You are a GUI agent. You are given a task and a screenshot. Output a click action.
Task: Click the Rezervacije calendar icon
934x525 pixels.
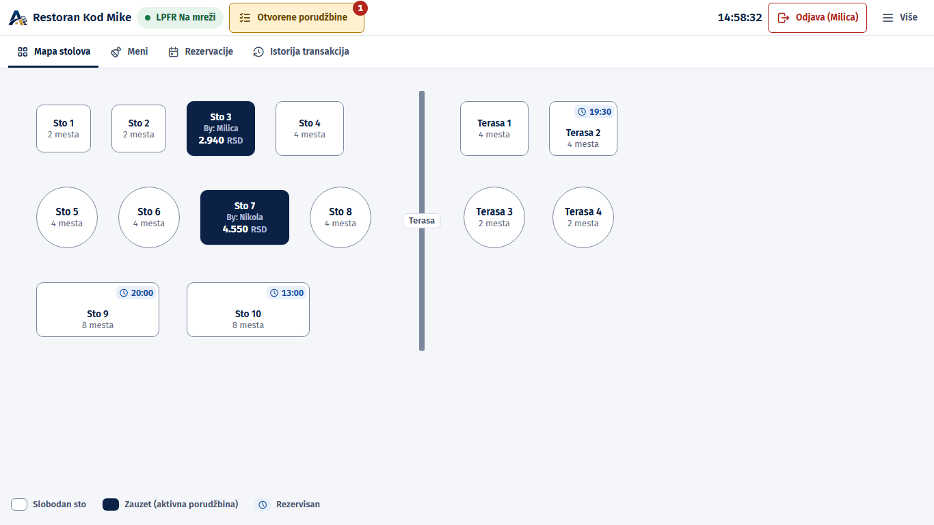[174, 52]
